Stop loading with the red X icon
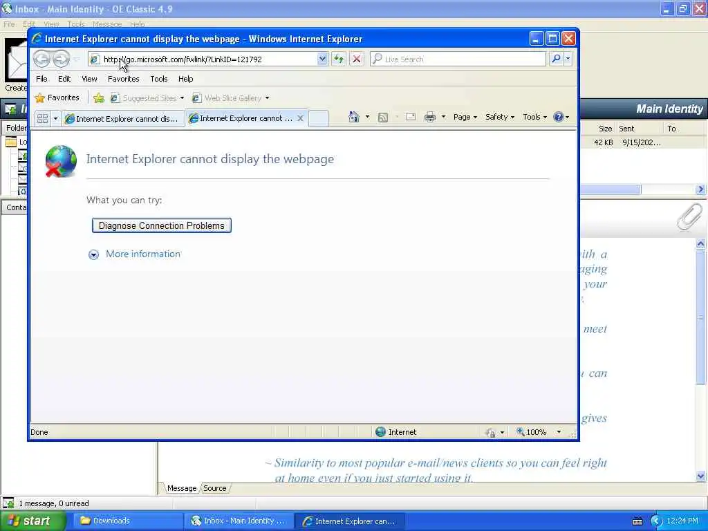This screenshot has width=708, height=531. [x=356, y=59]
